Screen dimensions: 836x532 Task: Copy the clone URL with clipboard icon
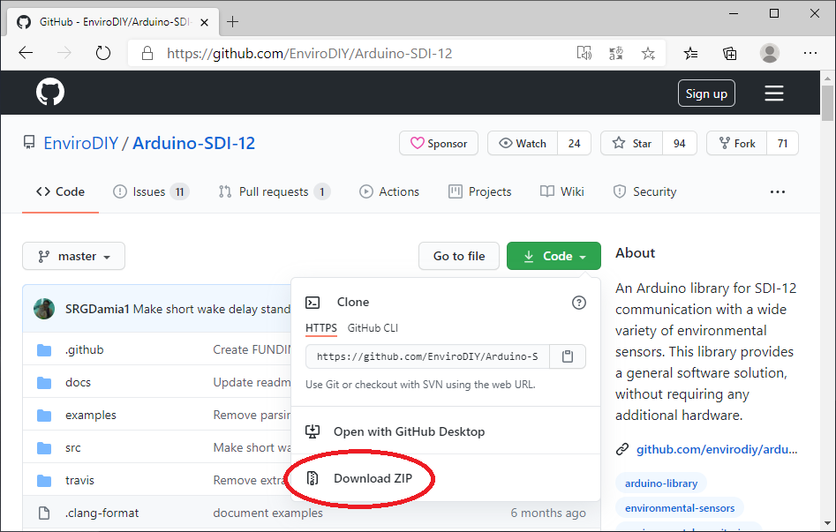tap(568, 356)
